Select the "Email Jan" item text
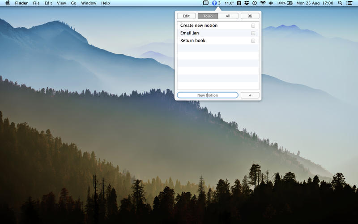The image size is (358, 224). pos(189,33)
